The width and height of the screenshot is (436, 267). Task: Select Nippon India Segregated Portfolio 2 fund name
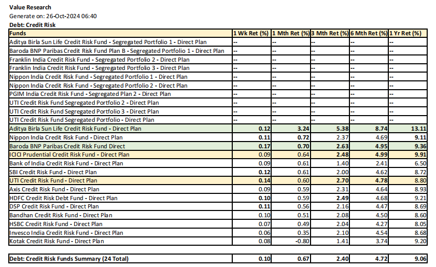coord(98,86)
